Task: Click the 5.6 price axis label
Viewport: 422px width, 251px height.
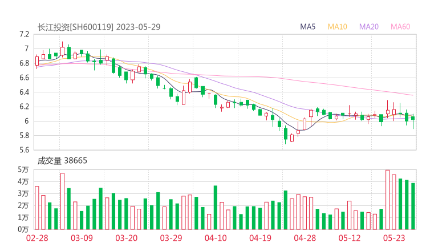Action: pyautogui.click(x=24, y=150)
